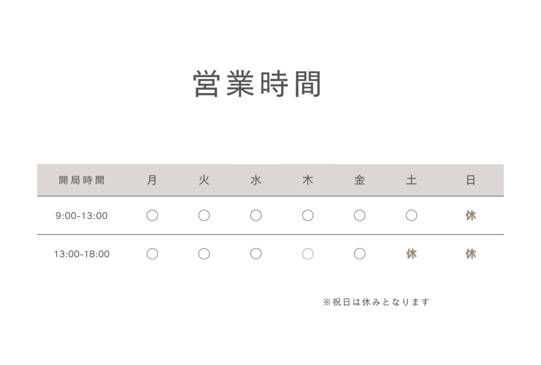The height and width of the screenshot is (365, 541).
Task: Select the 9:00-13:00 time row label
Action: [x=82, y=216]
